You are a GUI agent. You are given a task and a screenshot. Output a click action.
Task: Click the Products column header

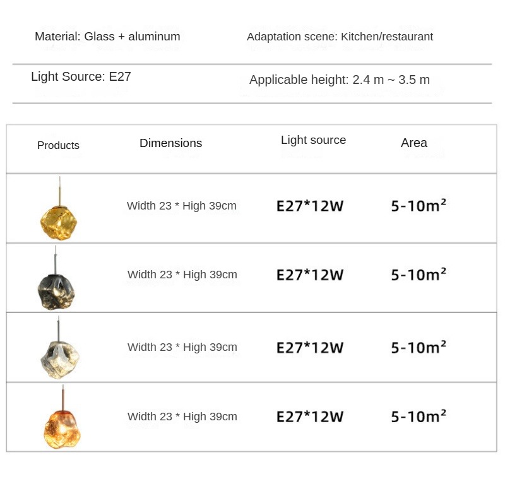tap(58, 145)
